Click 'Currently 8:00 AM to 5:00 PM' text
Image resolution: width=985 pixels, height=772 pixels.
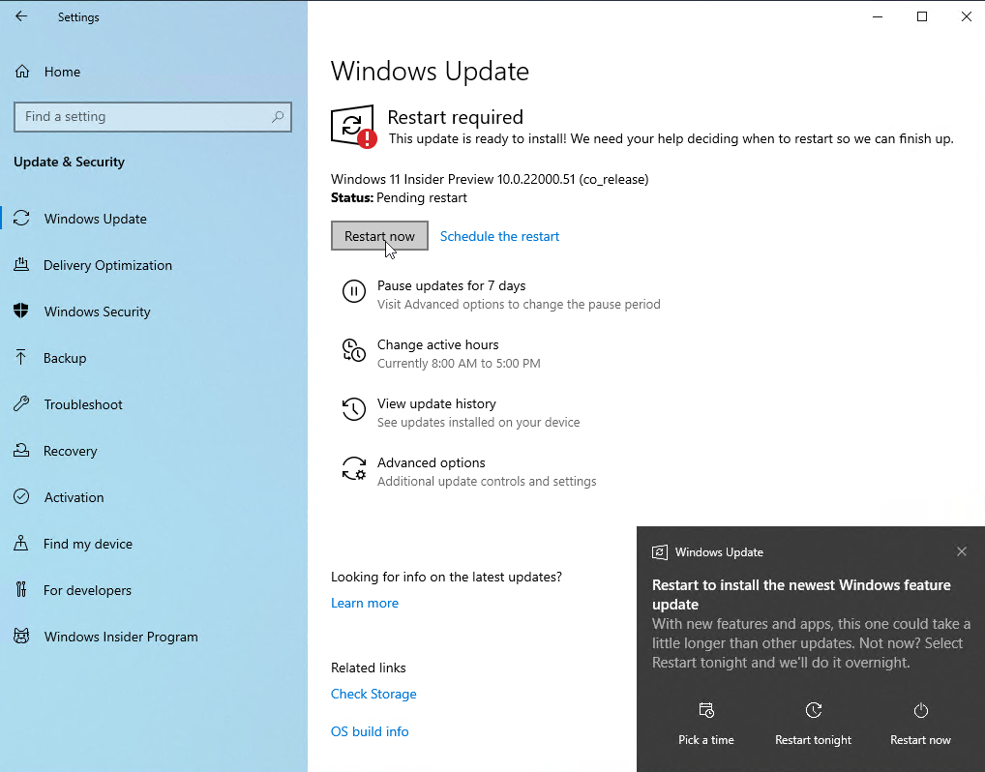click(459, 364)
